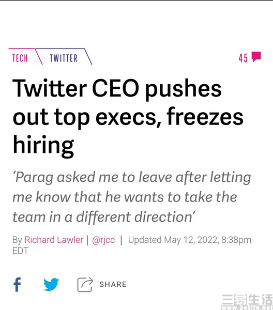Open the @rjcc Twitter handle link

coord(103,240)
